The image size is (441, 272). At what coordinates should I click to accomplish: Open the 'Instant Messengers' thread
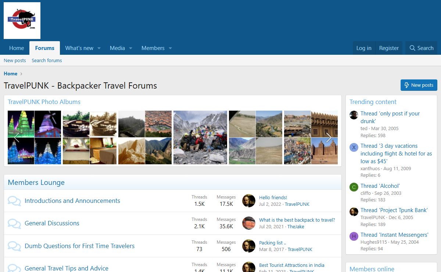(x=394, y=235)
